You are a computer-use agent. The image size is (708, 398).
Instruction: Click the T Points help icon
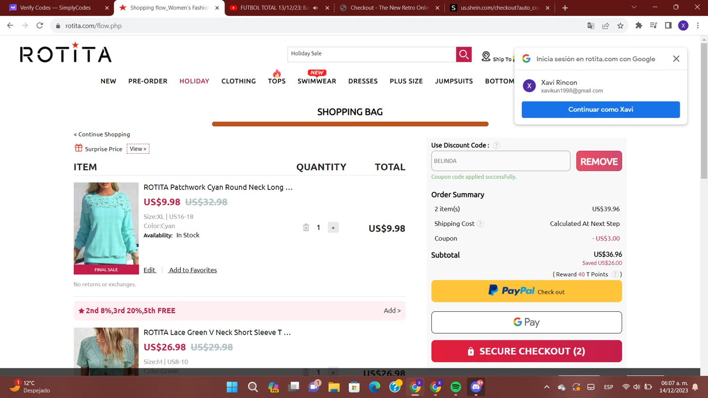[x=615, y=274]
